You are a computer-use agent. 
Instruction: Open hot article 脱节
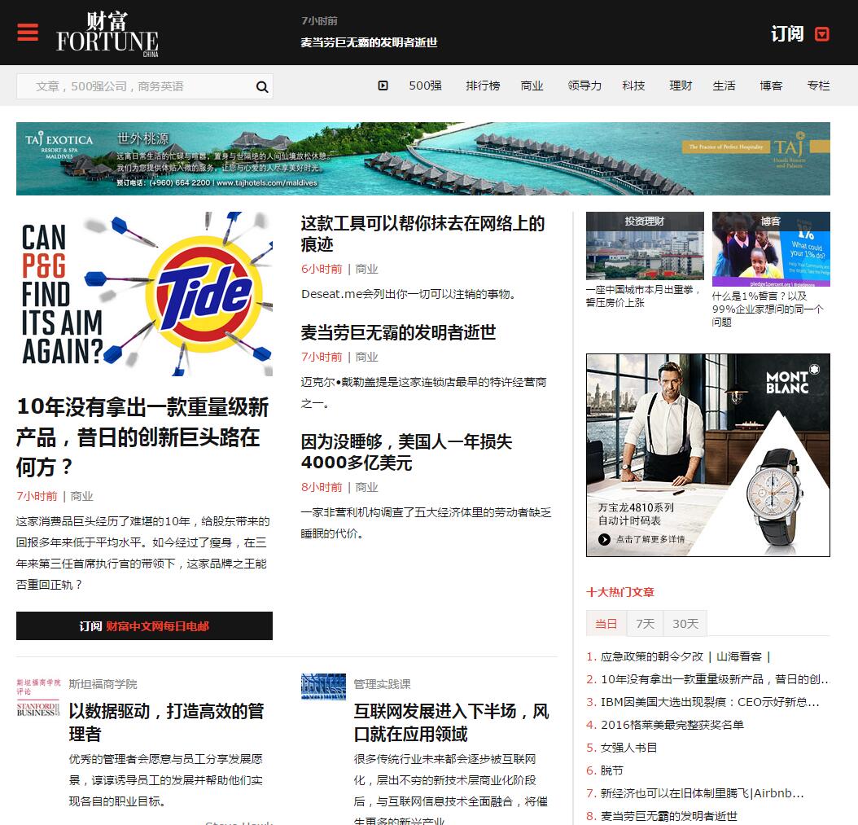pyautogui.click(x=612, y=770)
